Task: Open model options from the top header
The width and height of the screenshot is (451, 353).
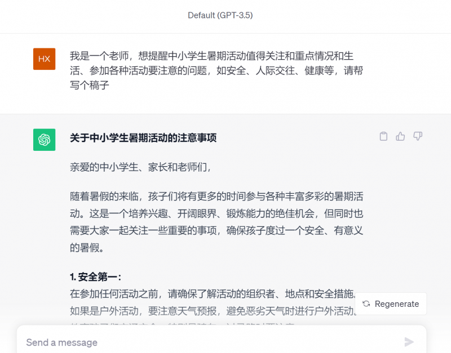Action: point(219,16)
